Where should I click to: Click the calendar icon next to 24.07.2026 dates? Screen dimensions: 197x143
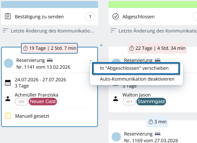coord(8,83)
